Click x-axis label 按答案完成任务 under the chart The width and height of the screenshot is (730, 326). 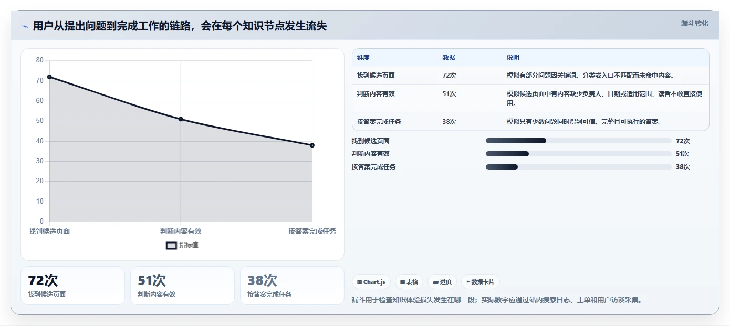(312, 231)
